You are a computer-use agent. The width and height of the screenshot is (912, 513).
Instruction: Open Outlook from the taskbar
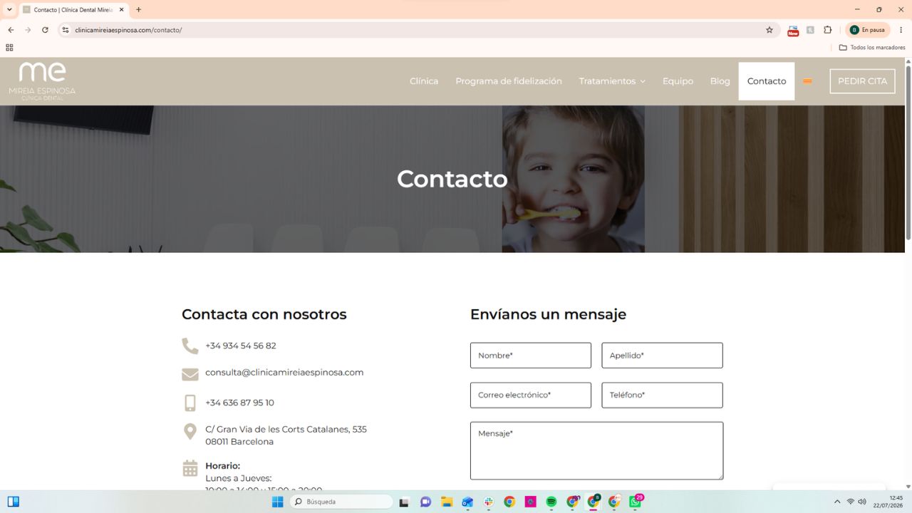click(467, 502)
